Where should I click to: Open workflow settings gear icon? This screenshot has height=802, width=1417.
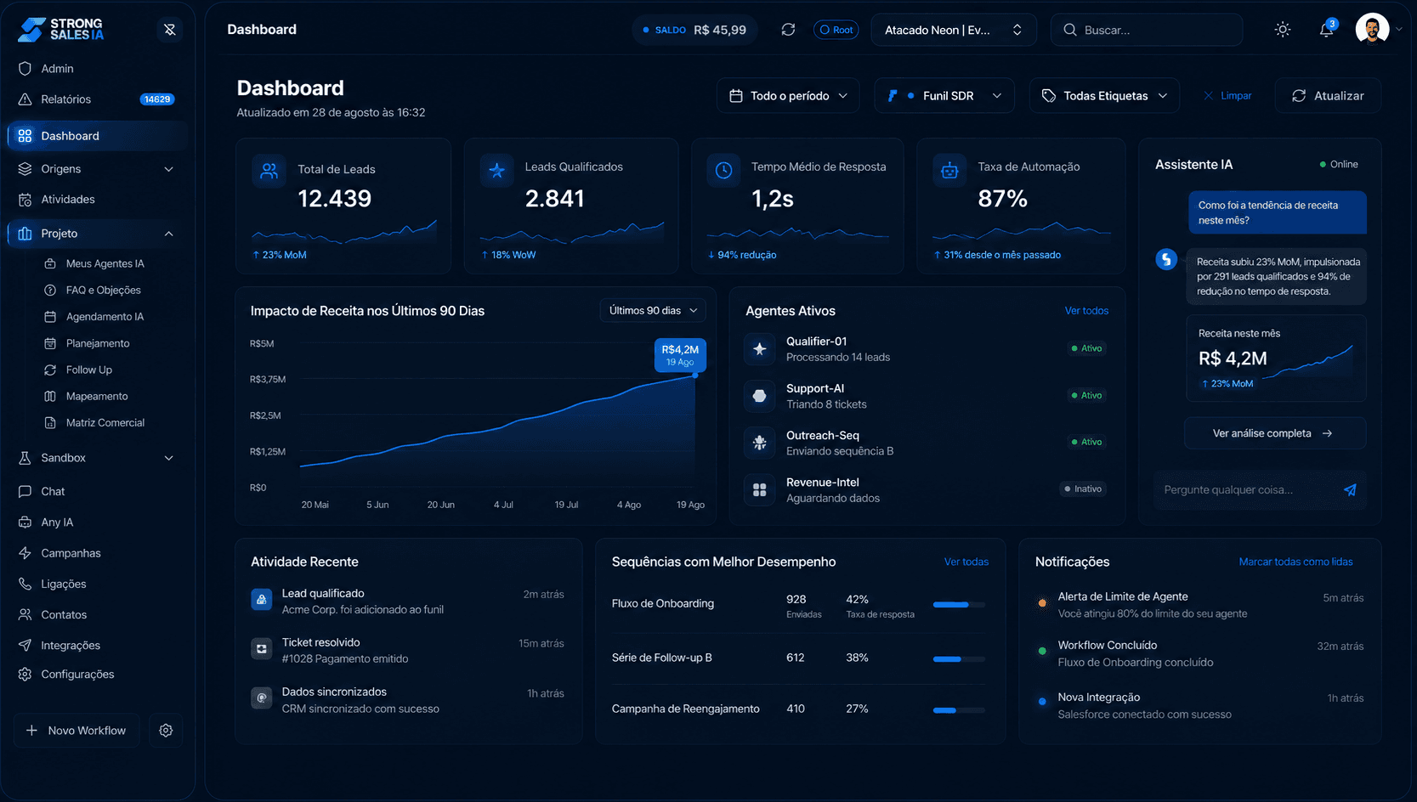coord(166,731)
